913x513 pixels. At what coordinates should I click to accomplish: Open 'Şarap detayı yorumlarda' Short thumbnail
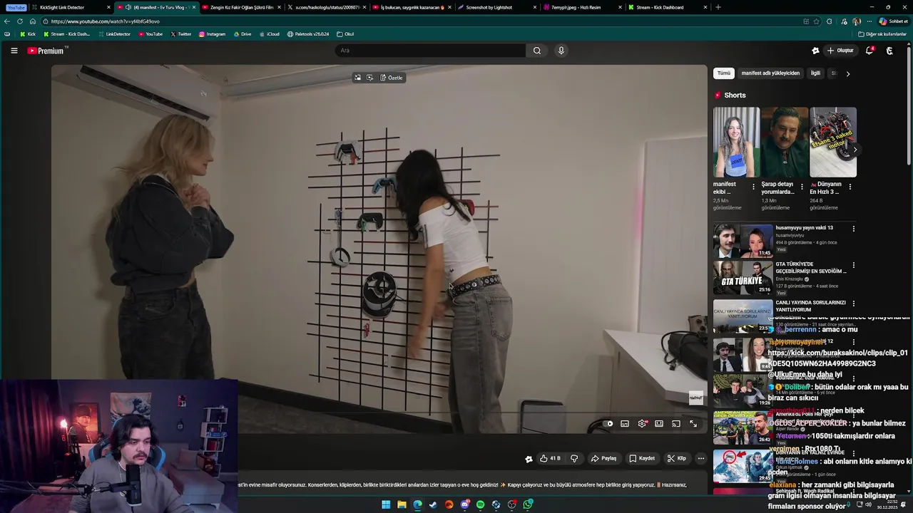tap(785, 142)
